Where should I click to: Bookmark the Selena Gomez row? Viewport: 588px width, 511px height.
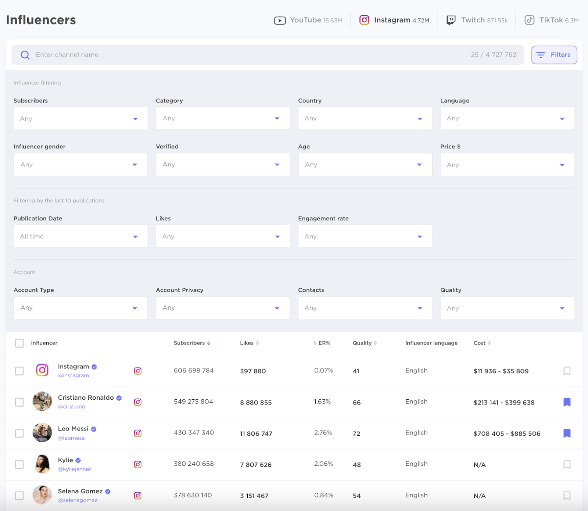567,496
